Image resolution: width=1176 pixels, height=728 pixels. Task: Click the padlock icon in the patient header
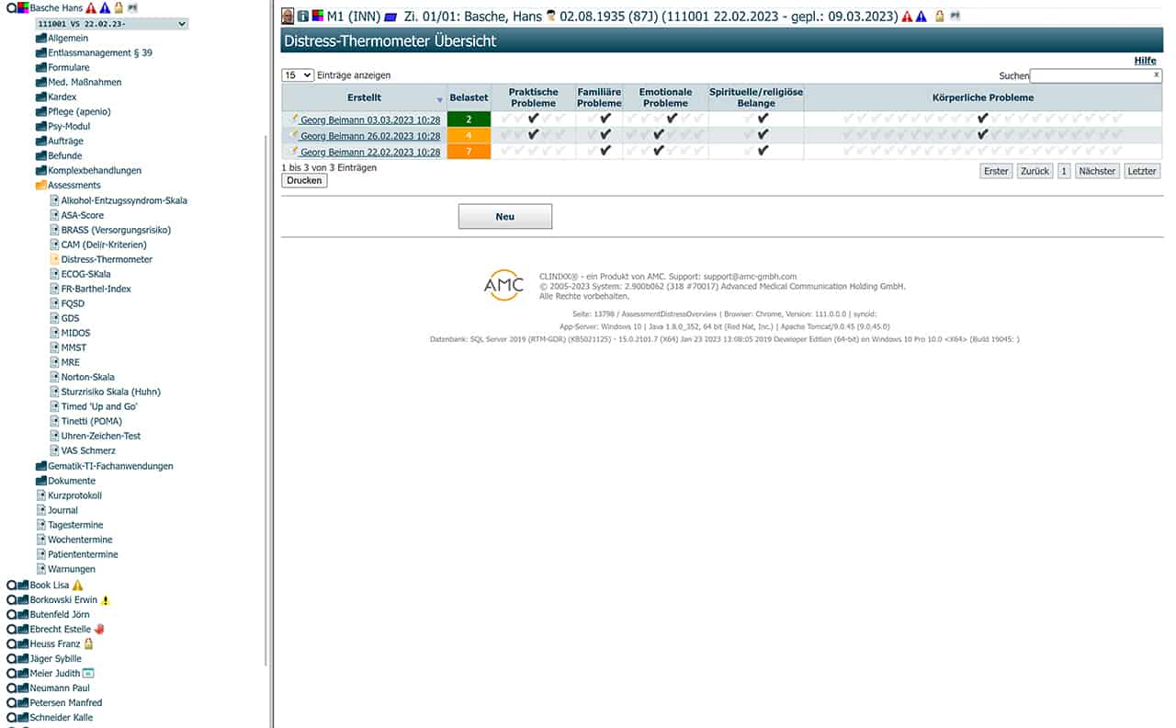tap(939, 17)
